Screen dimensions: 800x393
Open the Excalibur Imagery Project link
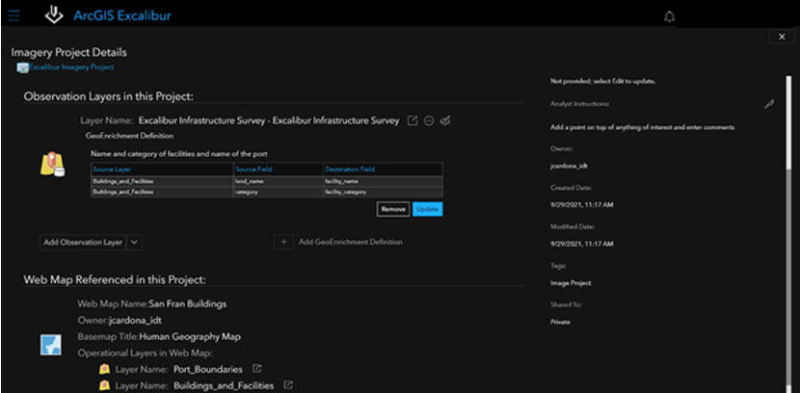tap(71, 66)
